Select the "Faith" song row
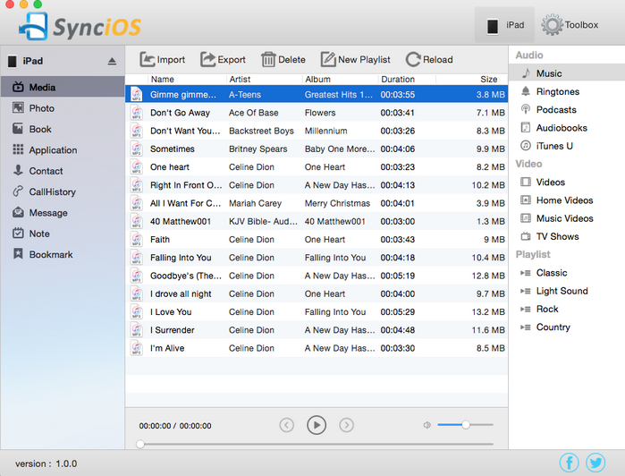 pyautogui.click(x=317, y=240)
